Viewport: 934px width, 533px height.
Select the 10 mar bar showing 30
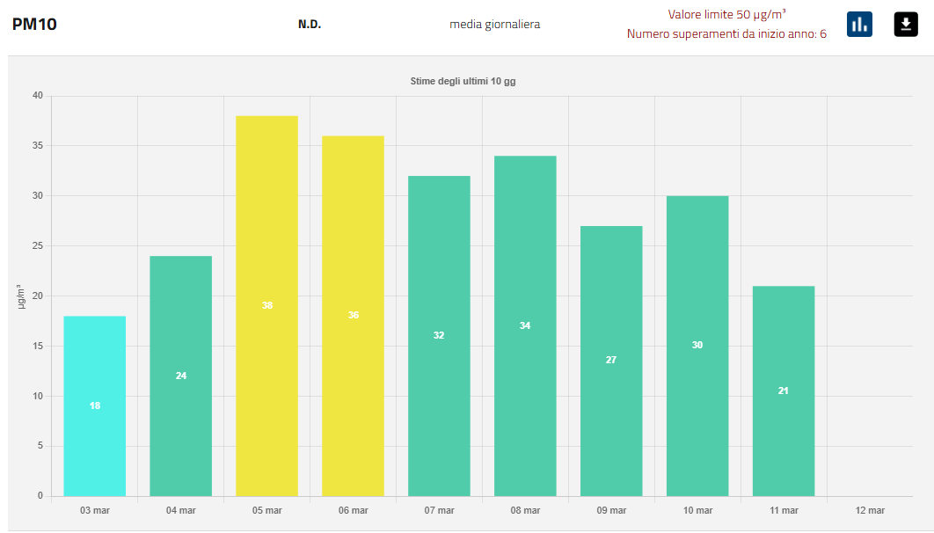pyautogui.click(x=697, y=345)
